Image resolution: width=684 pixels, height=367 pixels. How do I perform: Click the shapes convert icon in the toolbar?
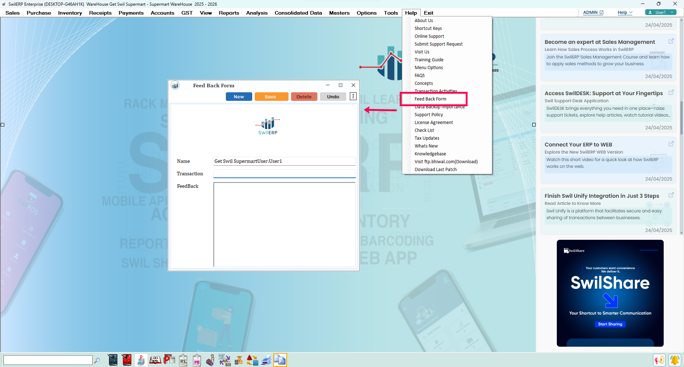(252, 360)
